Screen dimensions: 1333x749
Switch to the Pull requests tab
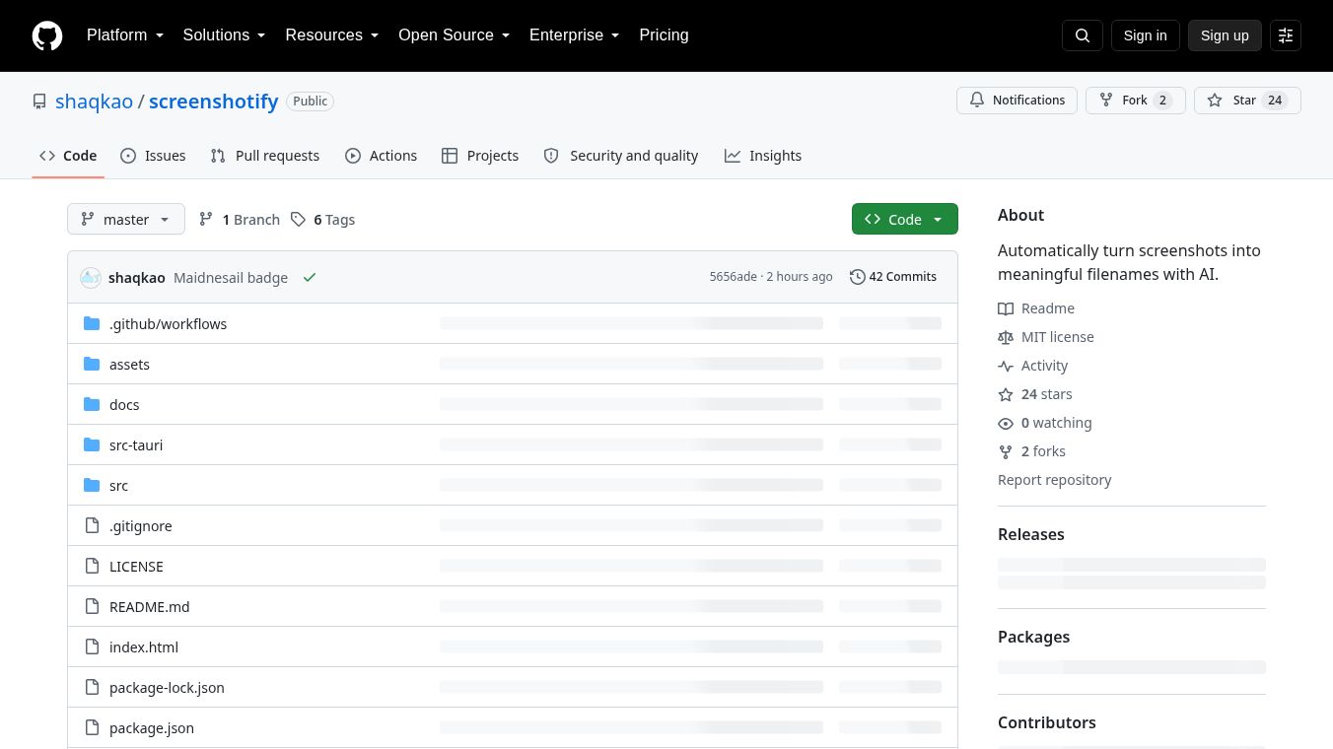click(x=265, y=156)
